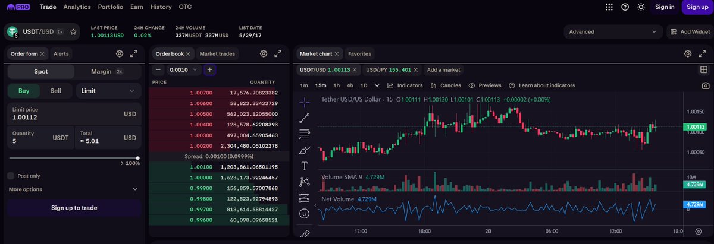Open the chart time axis settings icon

699,231
